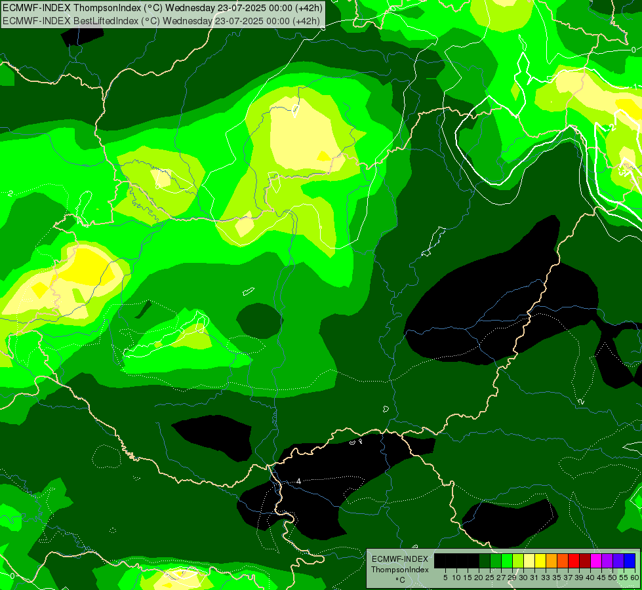Click the legend's ECMWF-INDEX label
Viewport: 642px width, 590px height.
[400, 559]
